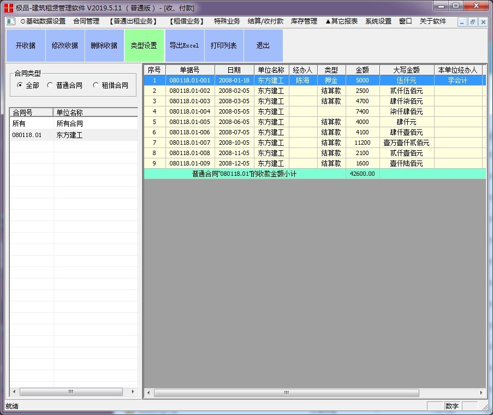Choose the 租借合同 radio option
The image size is (493, 415).
(96, 85)
